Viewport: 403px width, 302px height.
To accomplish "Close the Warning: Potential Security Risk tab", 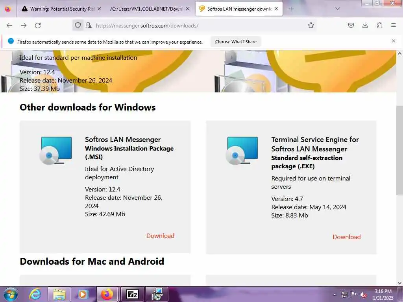I will tap(99, 9).
